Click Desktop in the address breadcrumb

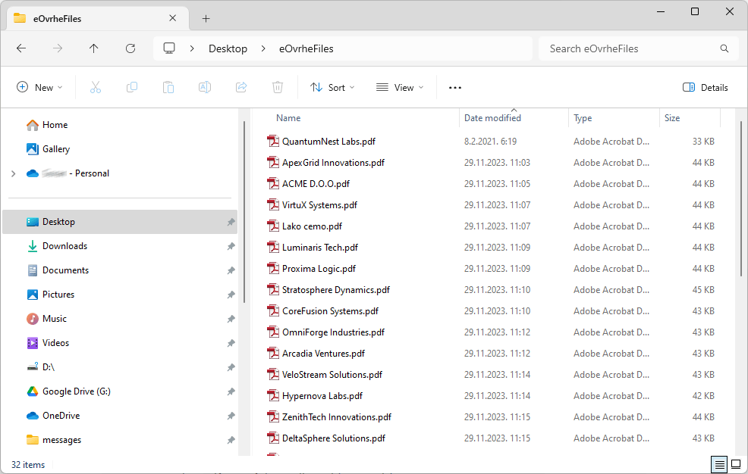click(x=228, y=48)
